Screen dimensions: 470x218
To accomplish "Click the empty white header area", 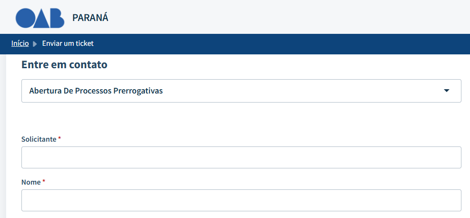I will pyautogui.click(x=286, y=17).
